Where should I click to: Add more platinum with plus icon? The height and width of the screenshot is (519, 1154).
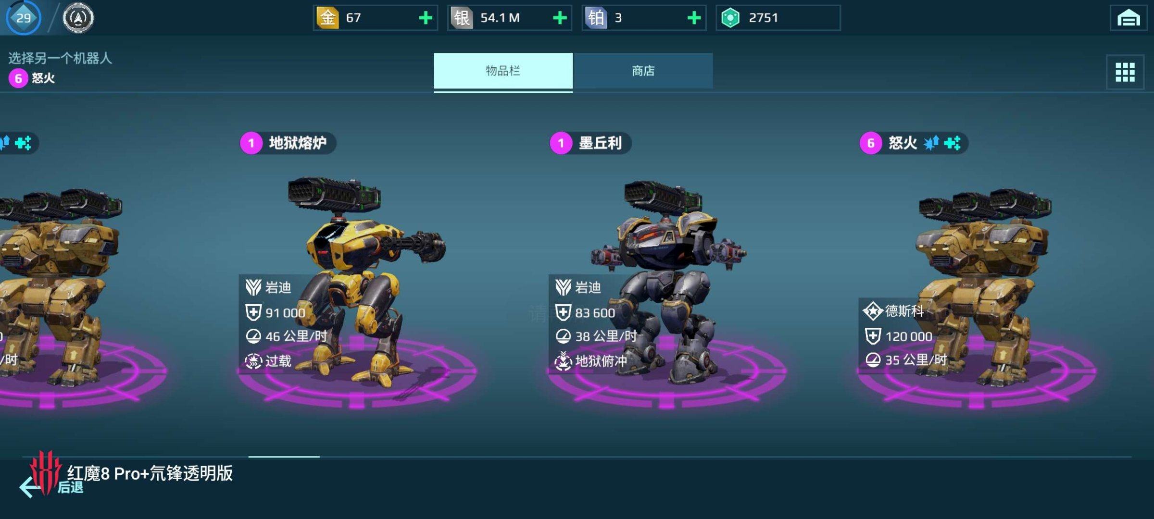[x=694, y=18]
